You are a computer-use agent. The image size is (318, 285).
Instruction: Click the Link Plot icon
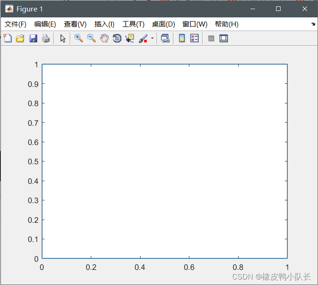point(165,38)
